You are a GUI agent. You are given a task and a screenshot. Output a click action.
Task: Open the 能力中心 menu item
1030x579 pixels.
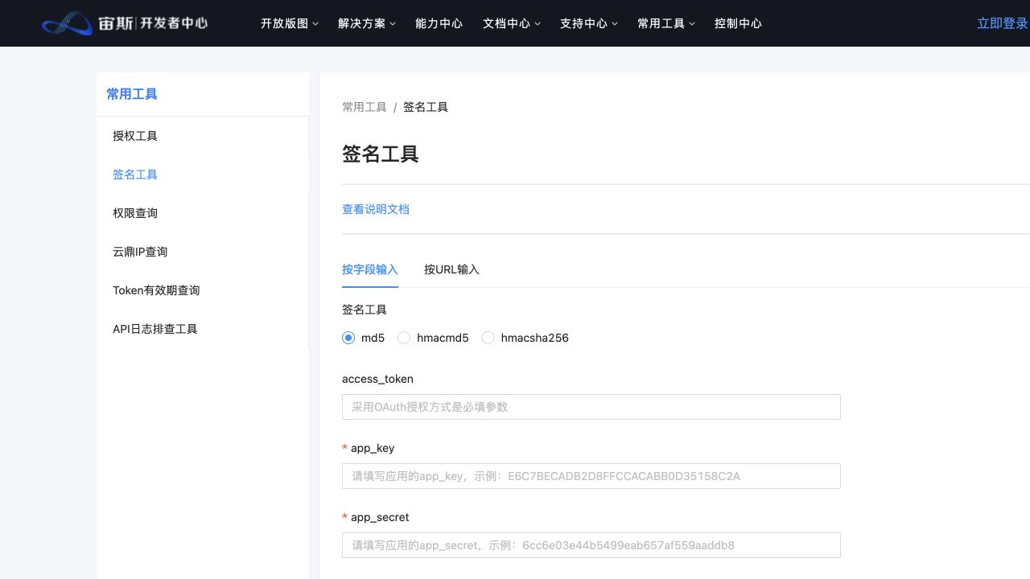click(439, 23)
